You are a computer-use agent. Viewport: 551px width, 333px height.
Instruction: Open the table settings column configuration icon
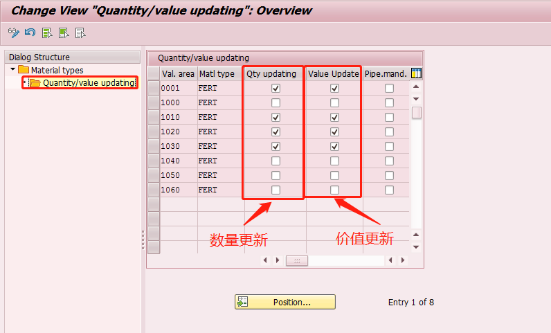416,73
